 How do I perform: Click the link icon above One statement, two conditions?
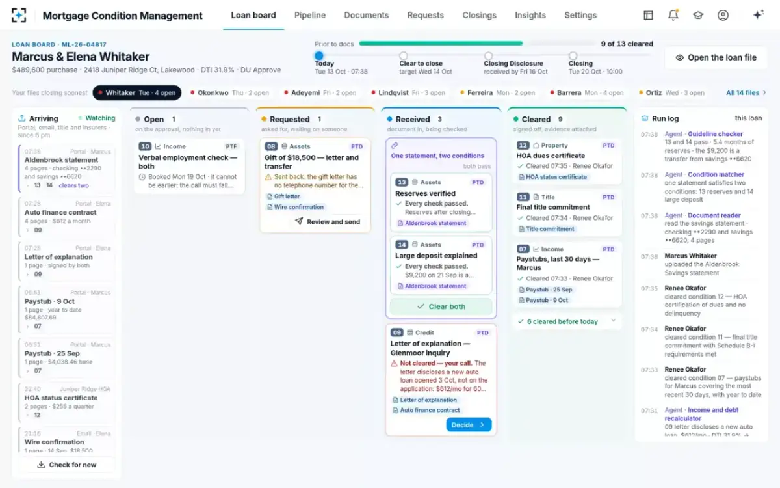click(x=395, y=146)
